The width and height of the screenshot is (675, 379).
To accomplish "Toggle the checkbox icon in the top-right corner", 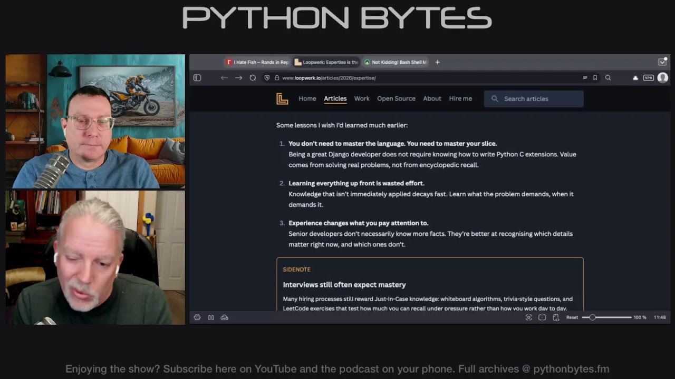I will (662, 62).
